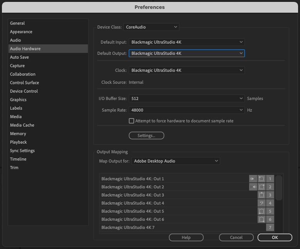This screenshot has width=300, height=249.
Task: Click the stereo left speaker icon on Out 1
Action: [253, 179]
